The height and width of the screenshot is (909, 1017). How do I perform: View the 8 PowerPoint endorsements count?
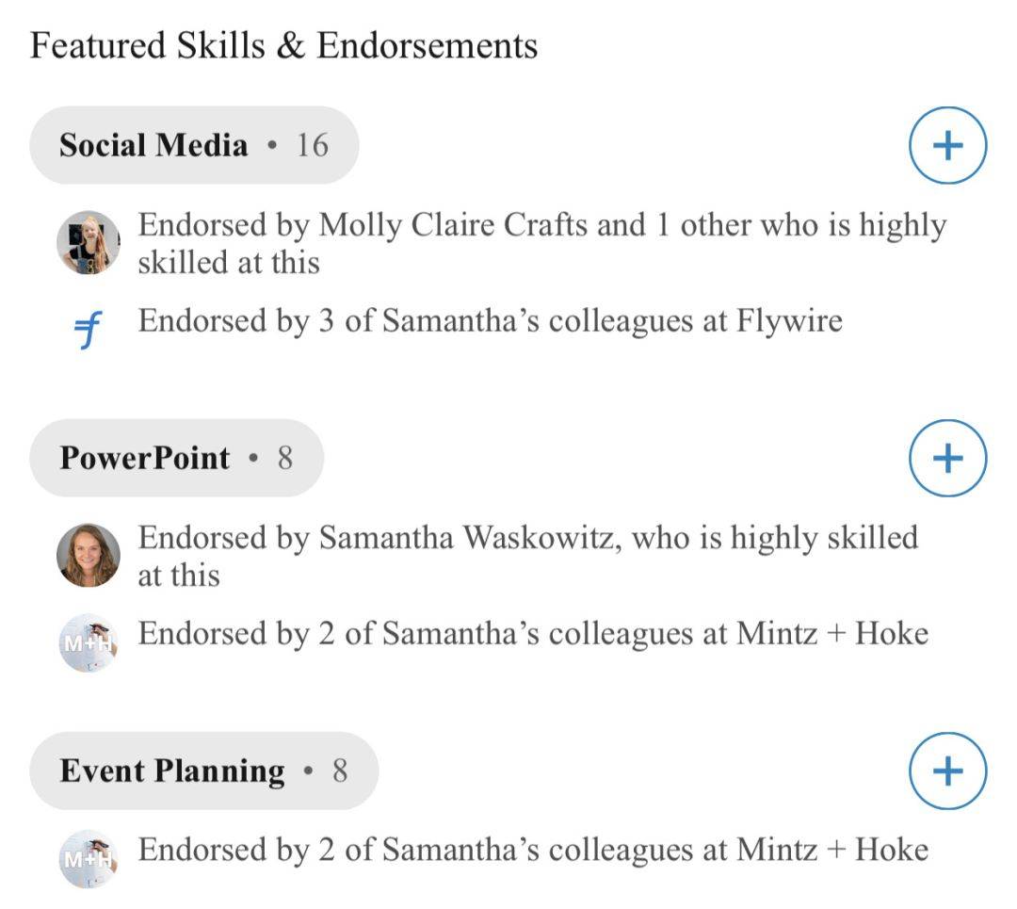285,458
